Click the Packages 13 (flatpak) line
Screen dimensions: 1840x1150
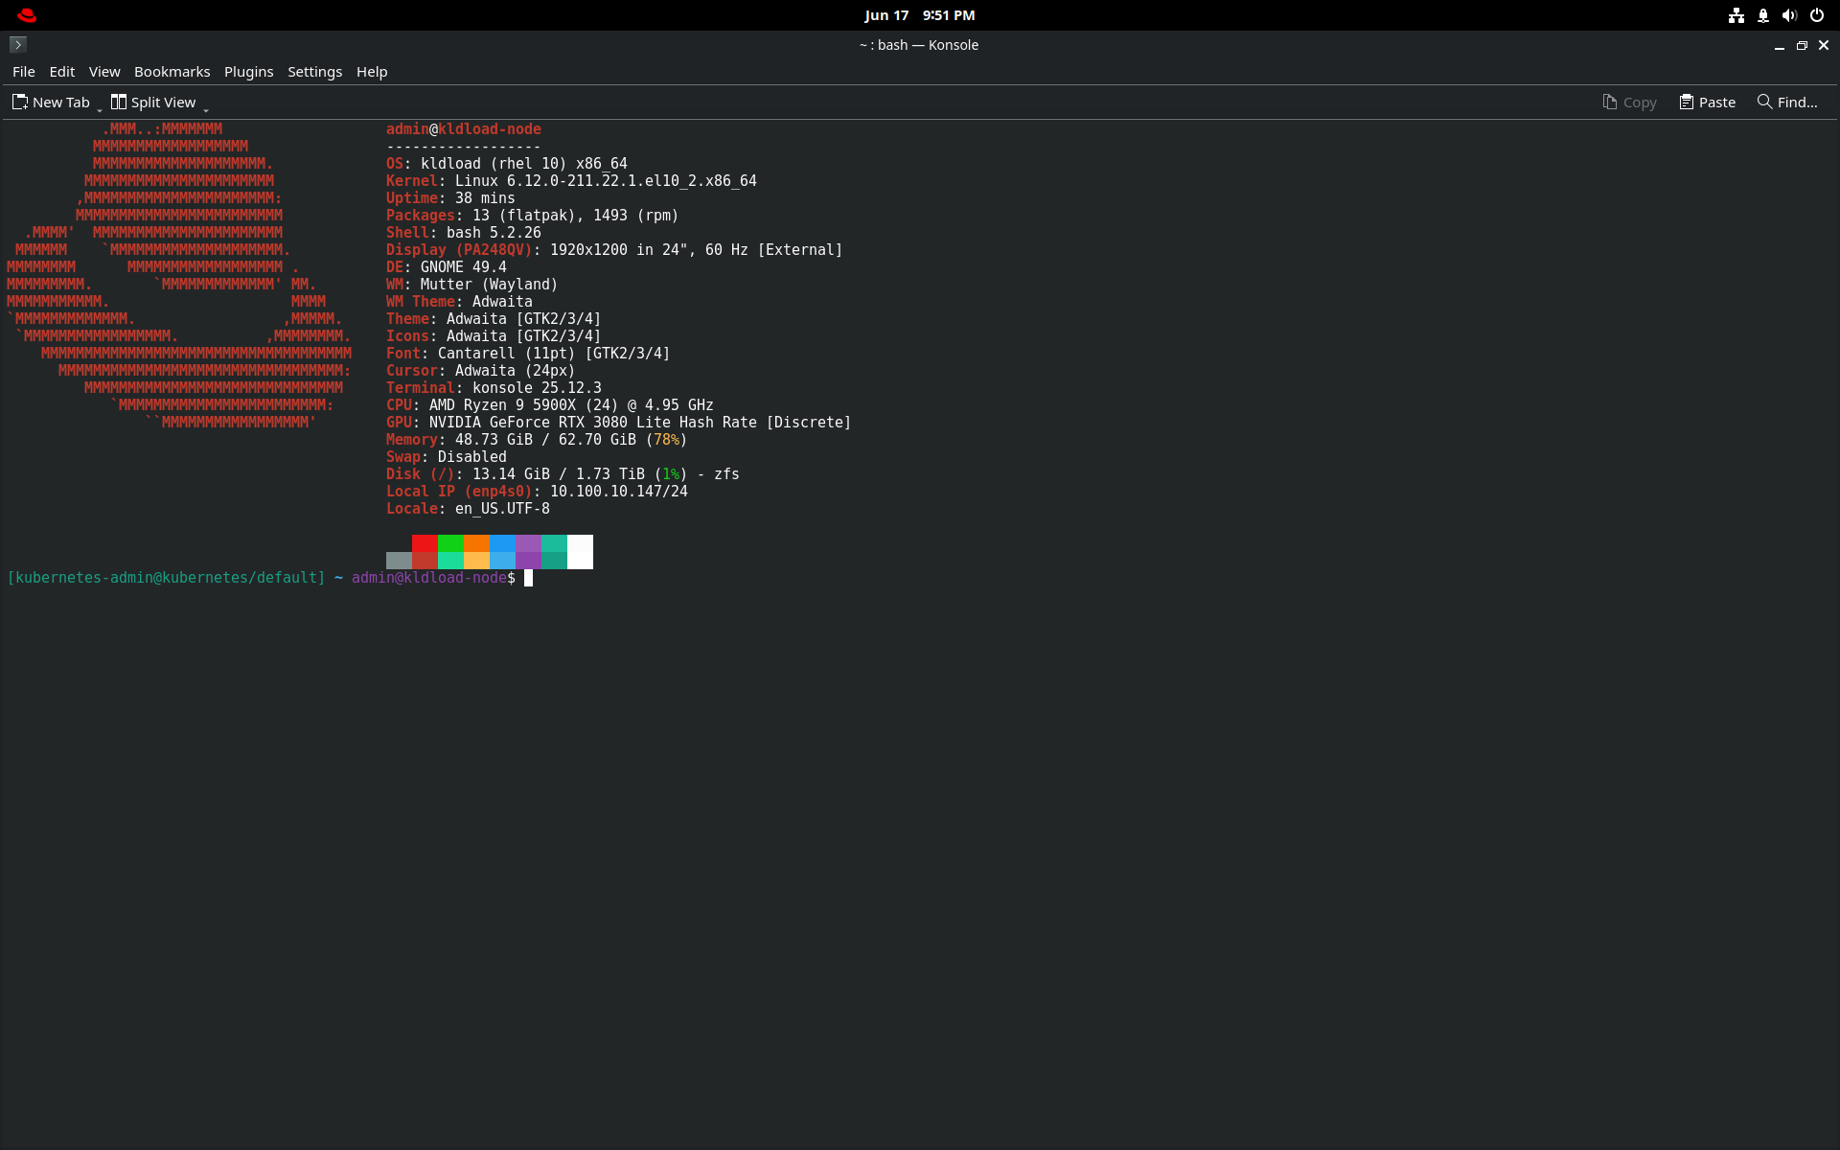532,216
